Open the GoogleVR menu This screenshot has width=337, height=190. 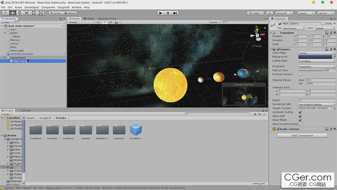63,7
